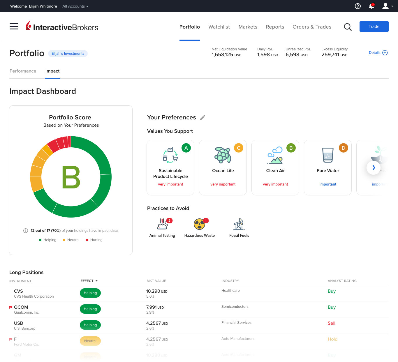The image size is (398, 362).
Task: Open the hamburger navigation menu
Action: pyautogui.click(x=14, y=26)
